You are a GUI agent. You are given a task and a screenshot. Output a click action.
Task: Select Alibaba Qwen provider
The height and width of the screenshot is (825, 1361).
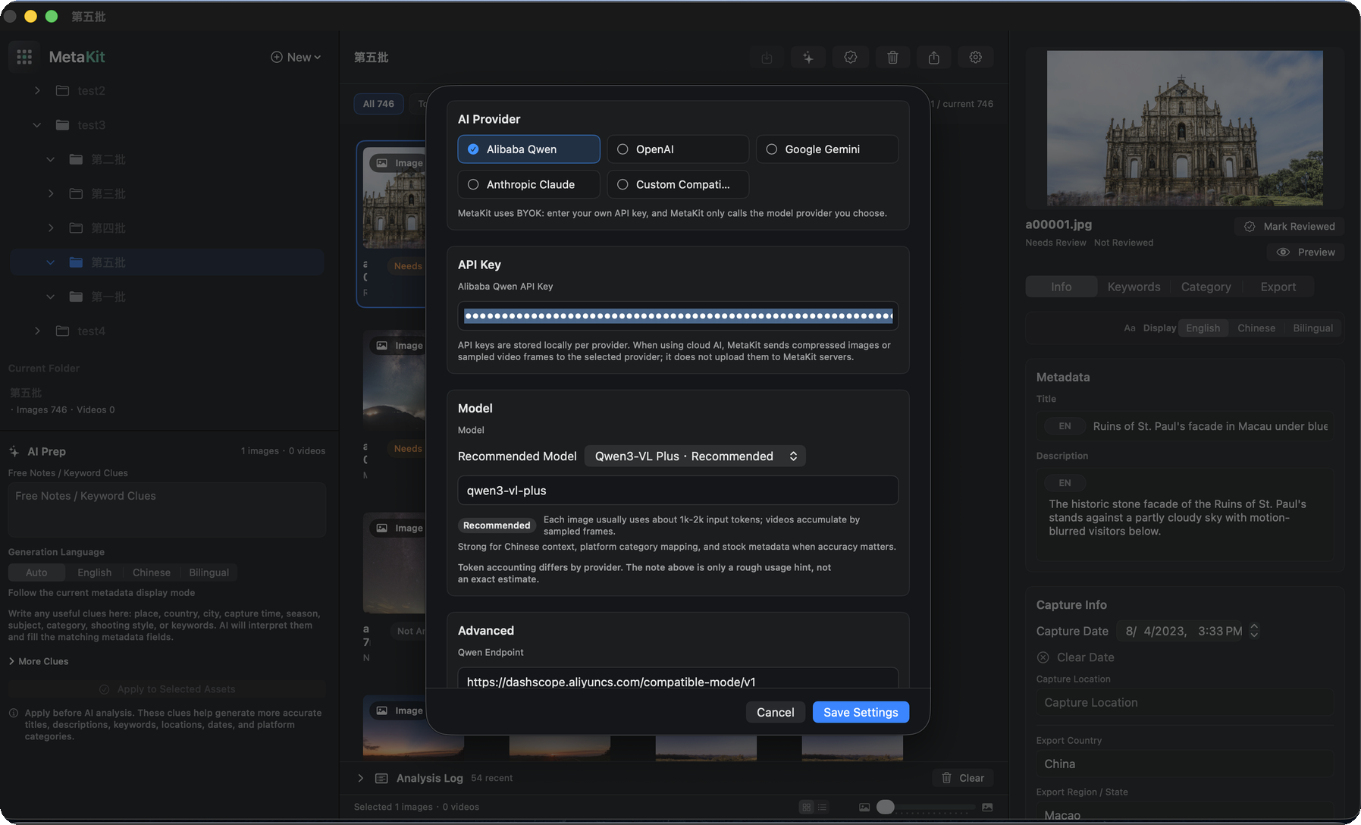[528, 149]
